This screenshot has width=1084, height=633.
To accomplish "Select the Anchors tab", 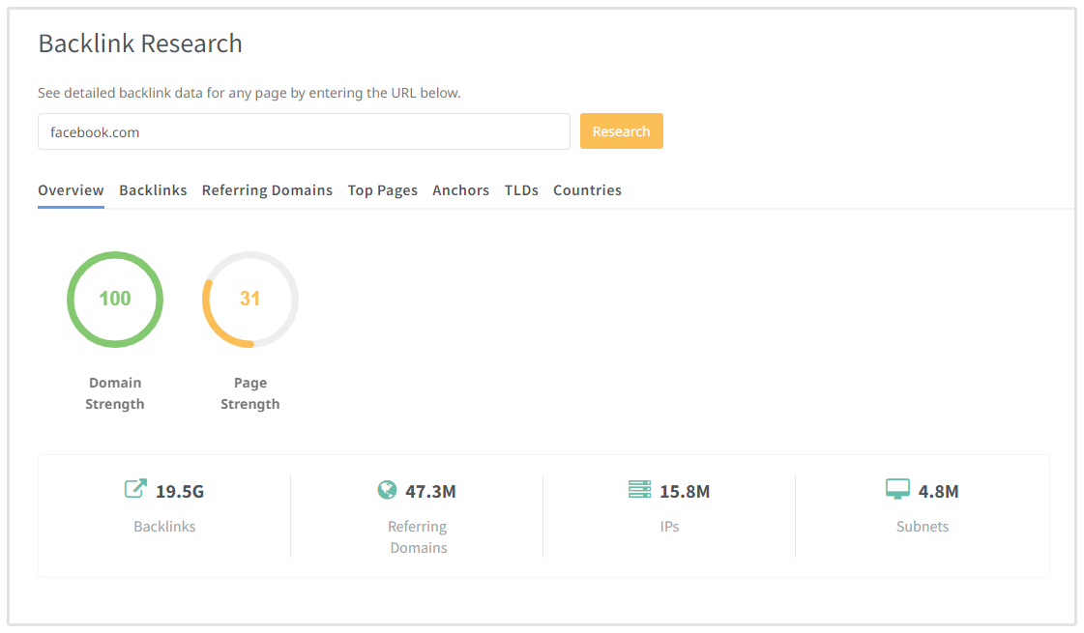I will tap(460, 190).
